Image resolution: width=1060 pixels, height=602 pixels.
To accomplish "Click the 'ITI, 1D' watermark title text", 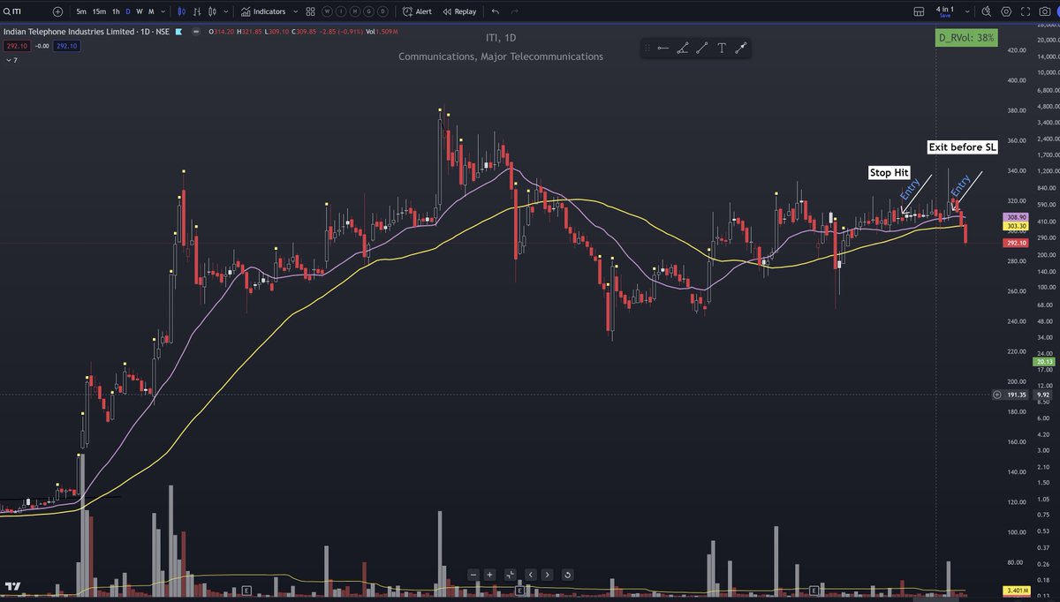I will [501, 39].
